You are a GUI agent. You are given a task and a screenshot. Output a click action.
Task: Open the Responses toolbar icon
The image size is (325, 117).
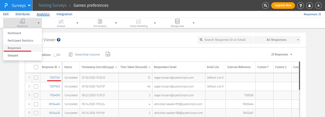tap(23, 21)
